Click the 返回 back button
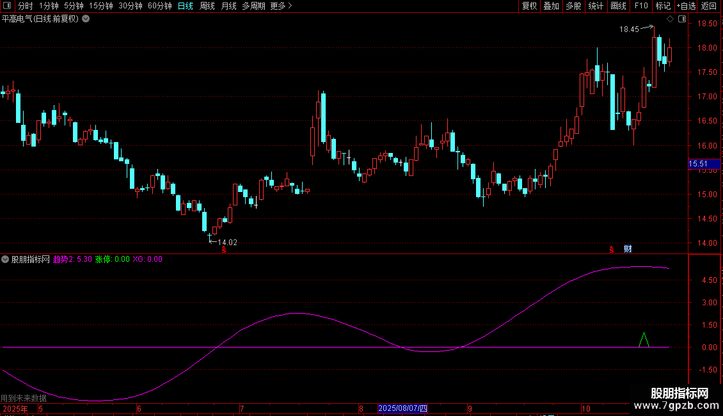 click(x=709, y=6)
